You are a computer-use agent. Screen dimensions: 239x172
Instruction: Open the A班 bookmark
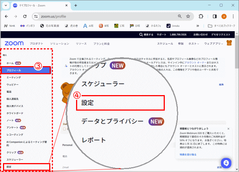pos(88,26)
